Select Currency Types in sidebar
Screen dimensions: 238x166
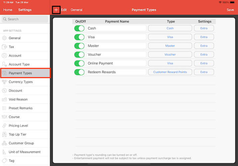pyautogui.click(x=25, y=82)
